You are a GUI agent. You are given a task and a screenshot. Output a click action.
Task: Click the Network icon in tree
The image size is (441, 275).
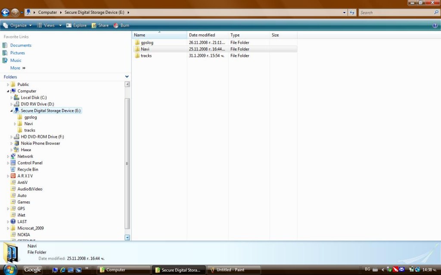pyautogui.click(x=13, y=156)
